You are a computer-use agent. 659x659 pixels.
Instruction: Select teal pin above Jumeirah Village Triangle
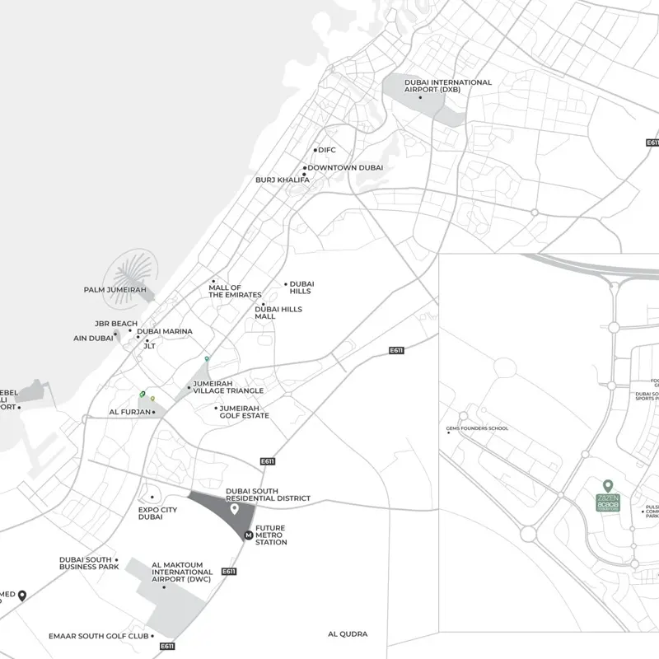207,359
